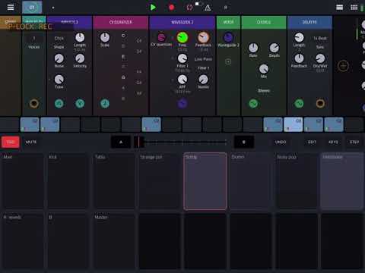Open the EDIT view
The height and width of the screenshot is (273, 365).
tap(312, 142)
